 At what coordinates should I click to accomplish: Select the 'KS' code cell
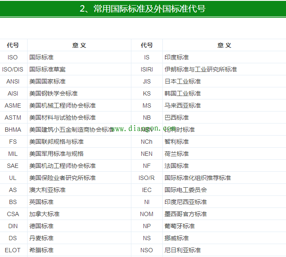(x=147, y=93)
